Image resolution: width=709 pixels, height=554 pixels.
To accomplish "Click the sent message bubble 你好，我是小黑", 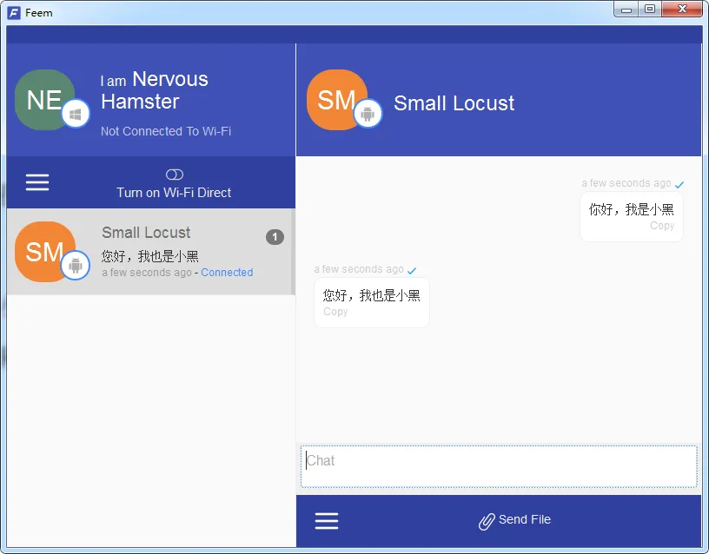I will (x=631, y=216).
